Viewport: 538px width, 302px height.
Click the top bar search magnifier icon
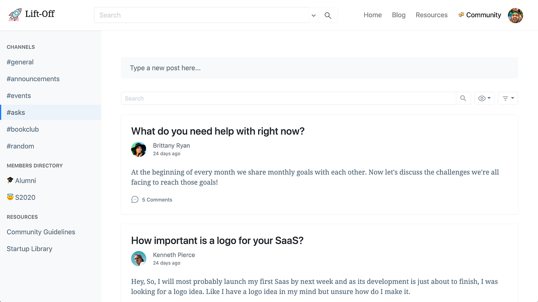328,16
